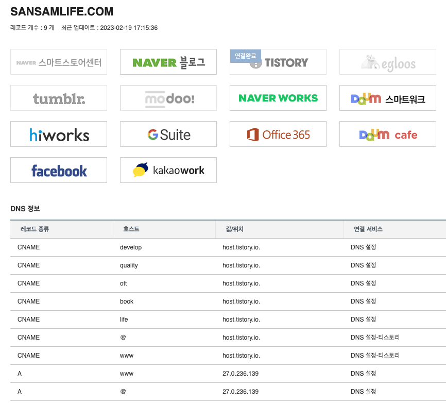Select the book host cell
Viewport: 446px width, 403px height.
point(127,301)
